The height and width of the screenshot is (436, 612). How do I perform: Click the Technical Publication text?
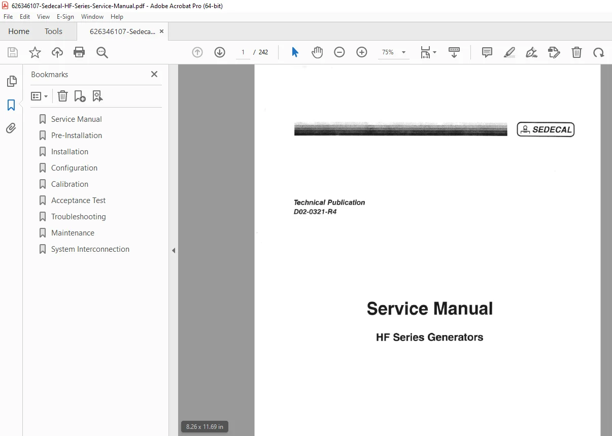(x=329, y=202)
